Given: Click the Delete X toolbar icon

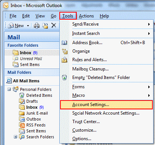Looking at the screenshot, I should 54,26.
